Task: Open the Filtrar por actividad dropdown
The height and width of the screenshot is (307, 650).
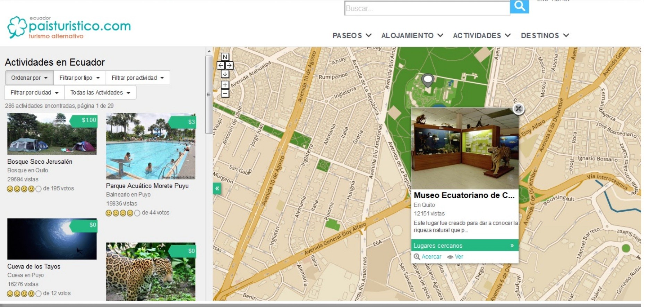Action: [138, 78]
